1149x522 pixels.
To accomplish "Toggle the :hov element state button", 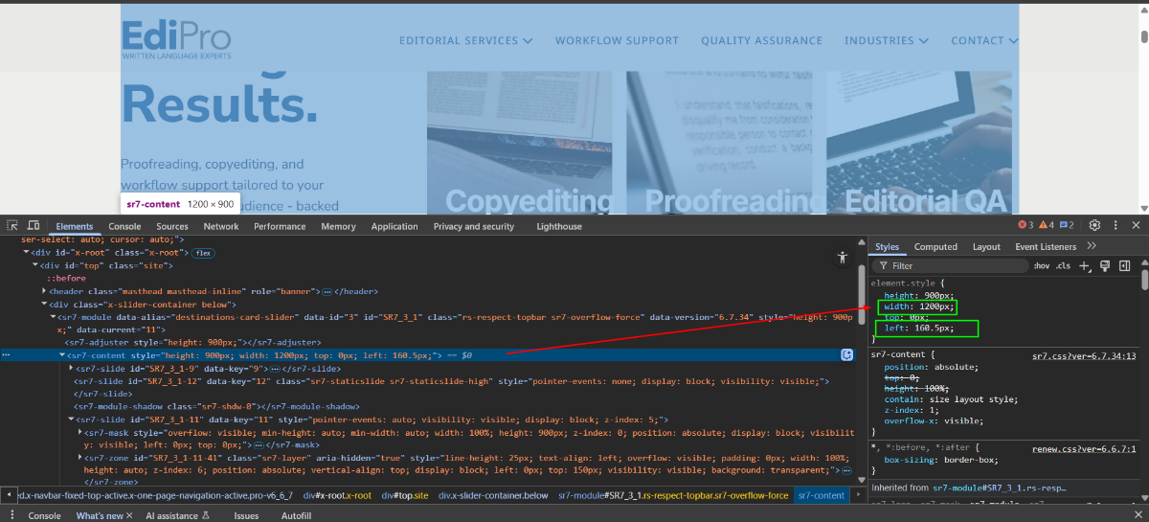I will [1042, 265].
